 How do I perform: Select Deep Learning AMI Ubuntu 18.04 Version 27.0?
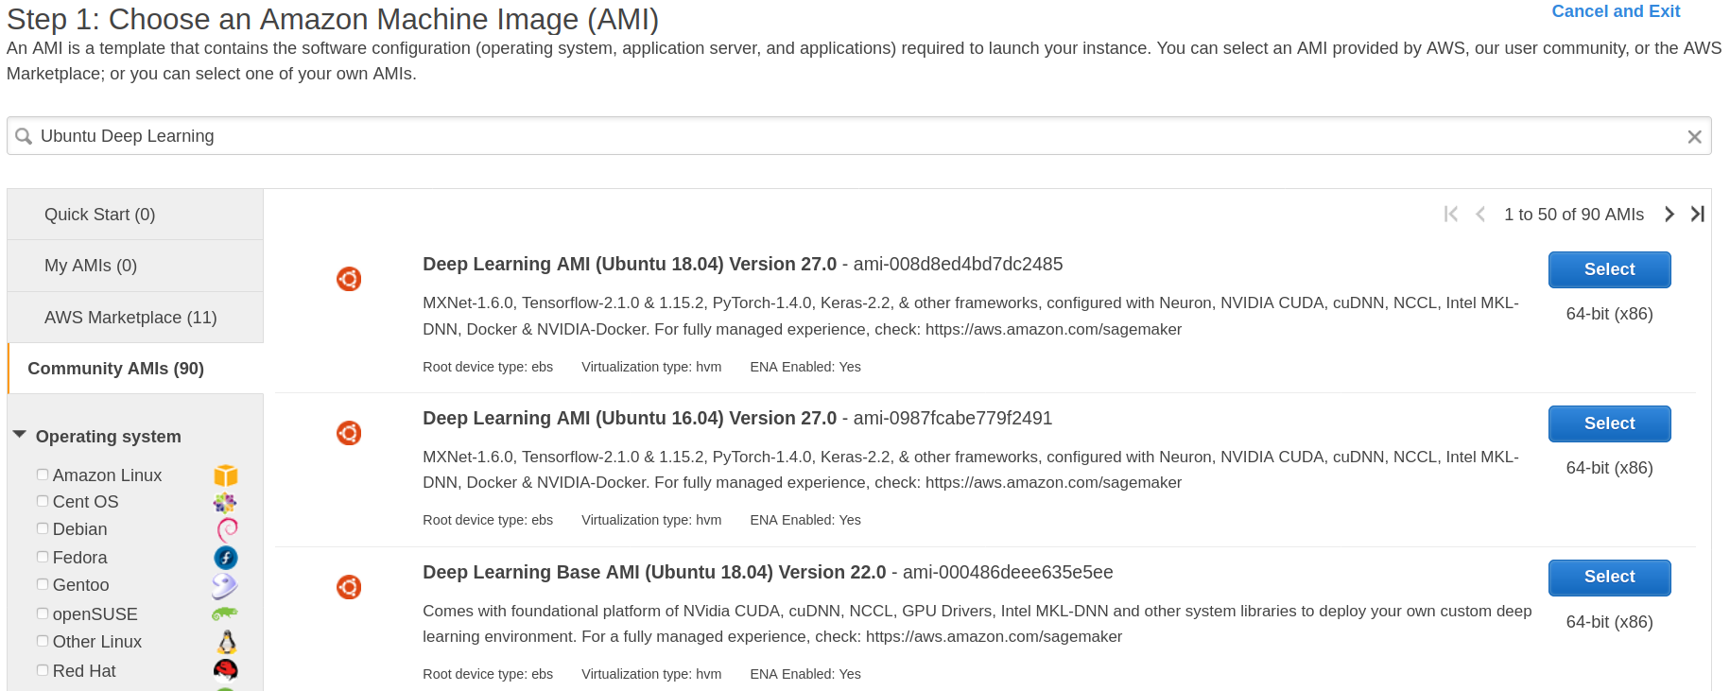(x=1609, y=269)
